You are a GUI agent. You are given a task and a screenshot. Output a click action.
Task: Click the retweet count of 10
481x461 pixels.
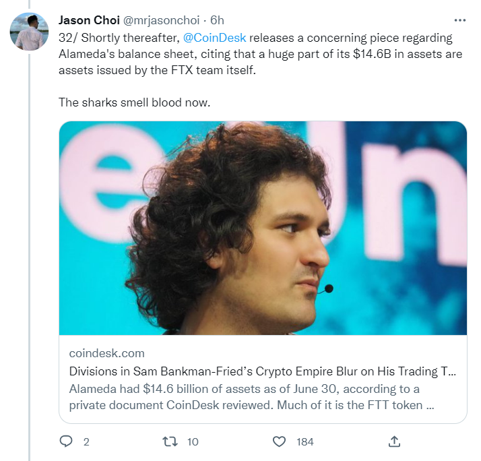193,442
